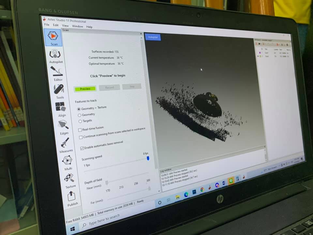Viewport: 313px width, 235px height.
Task: Select the Edges tool in the sidebar
Action: pyautogui.click(x=64, y=127)
